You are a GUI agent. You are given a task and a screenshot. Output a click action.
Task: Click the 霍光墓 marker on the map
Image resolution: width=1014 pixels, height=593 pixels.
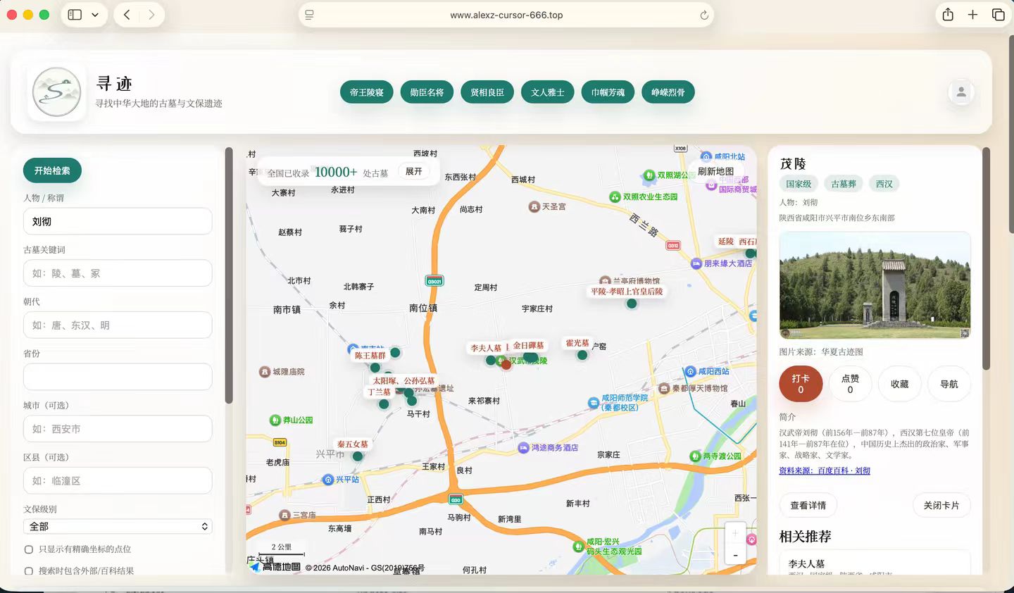click(582, 354)
